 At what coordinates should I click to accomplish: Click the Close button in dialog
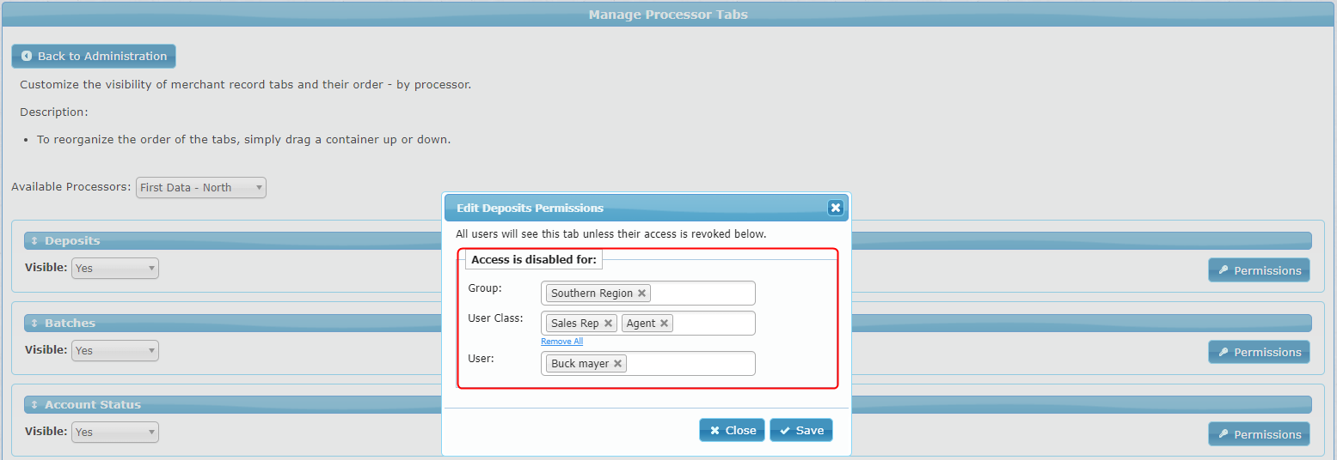732,430
